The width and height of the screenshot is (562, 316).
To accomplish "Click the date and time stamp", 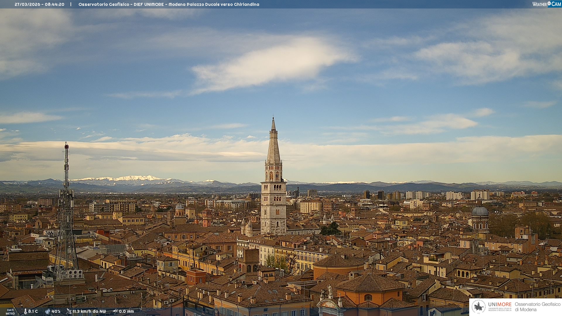I will coord(40,4).
